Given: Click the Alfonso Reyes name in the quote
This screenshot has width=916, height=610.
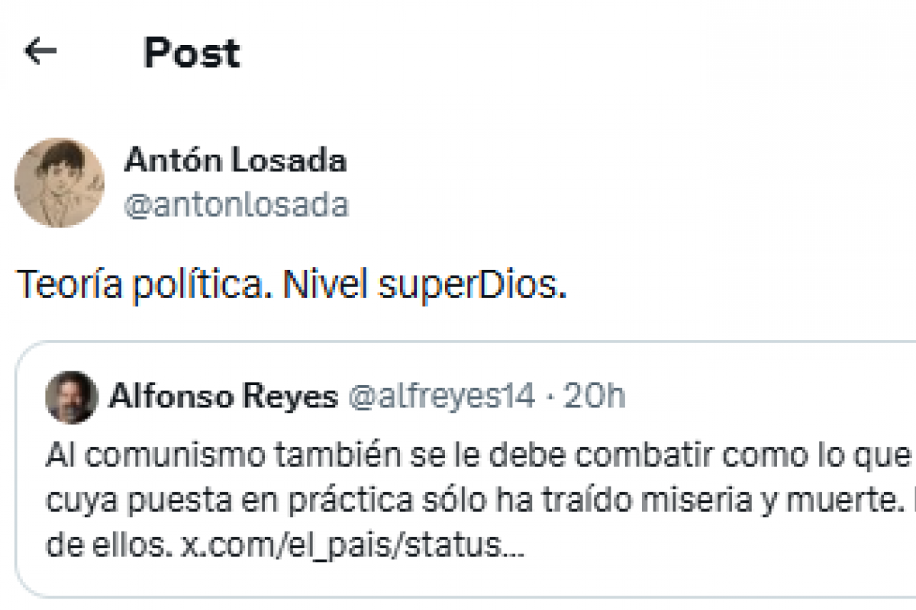Looking at the screenshot, I should pyautogui.click(x=223, y=396).
